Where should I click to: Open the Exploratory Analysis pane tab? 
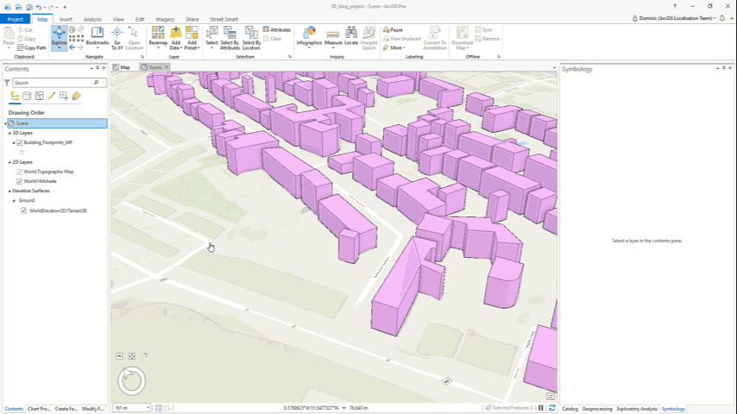(637, 409)
